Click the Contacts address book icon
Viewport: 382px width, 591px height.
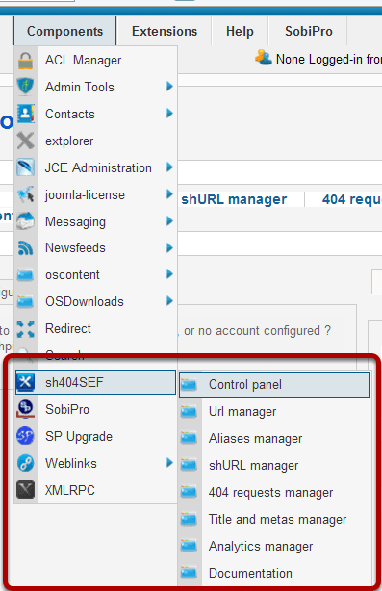[25, 114]
